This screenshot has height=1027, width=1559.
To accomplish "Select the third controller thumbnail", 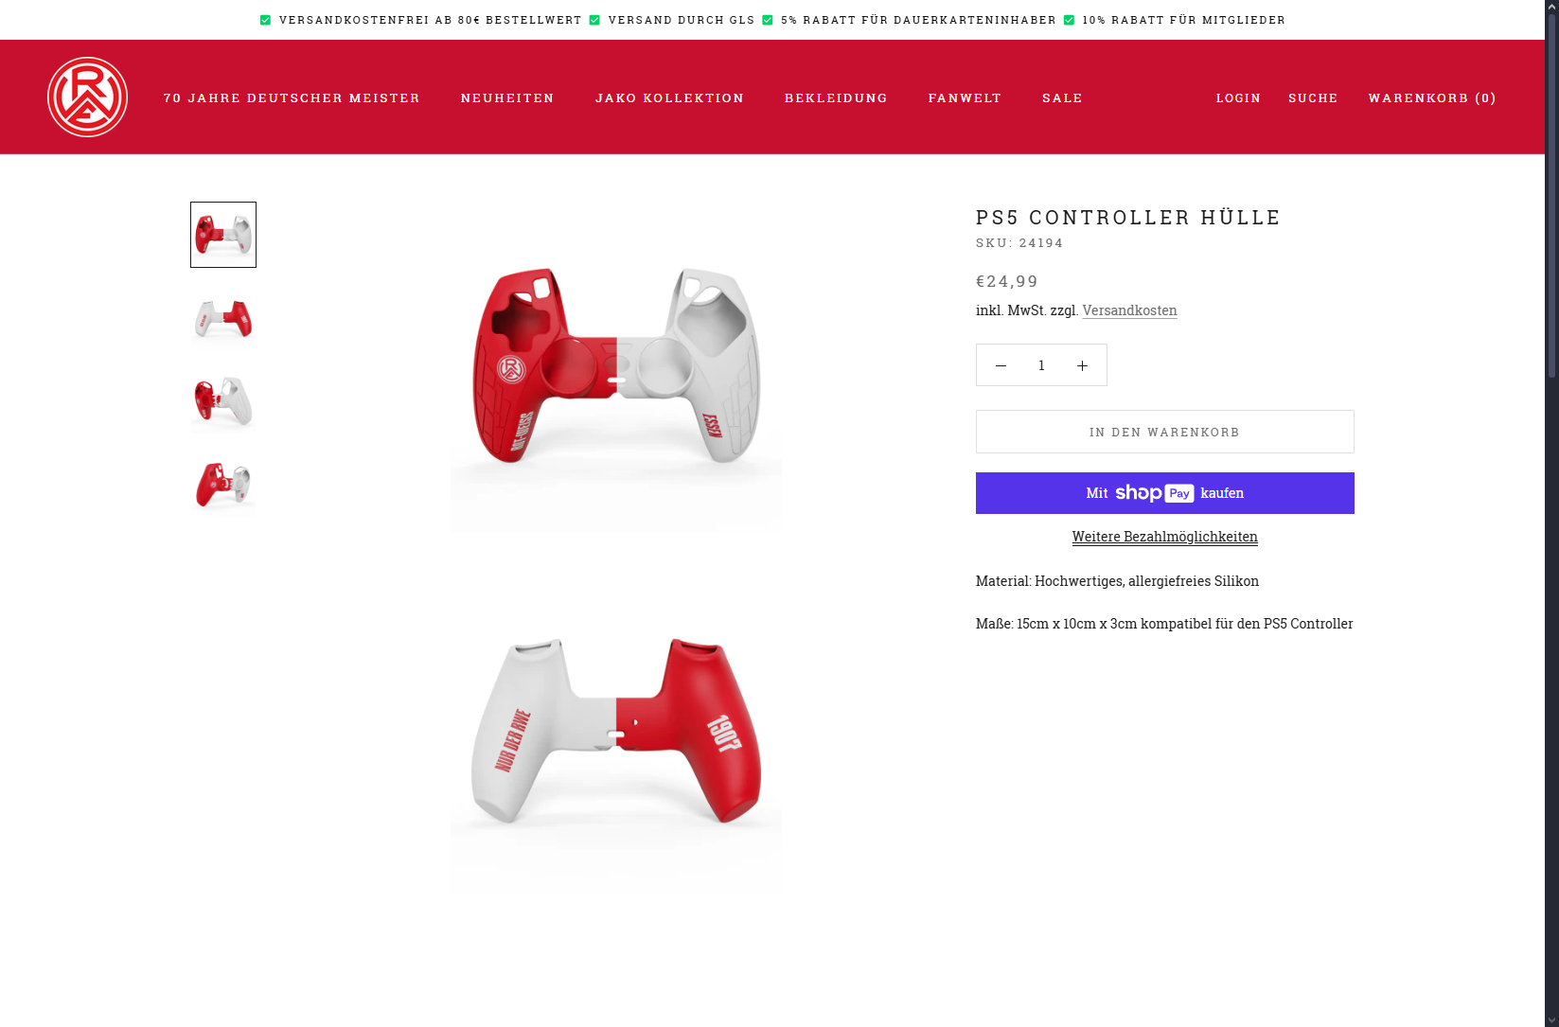I will pyautogui.click(x=223, y=401).
